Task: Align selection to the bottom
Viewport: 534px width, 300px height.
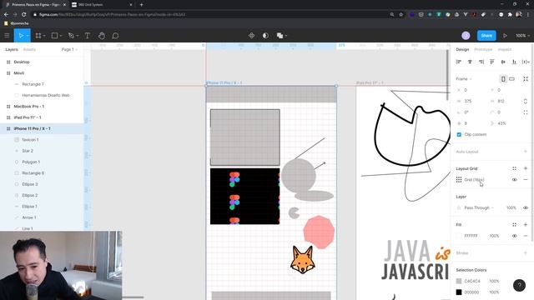Action: 514,62
